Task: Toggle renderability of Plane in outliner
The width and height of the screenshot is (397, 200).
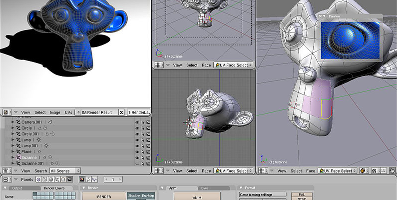Action: pyautogui.click(x=148, y=151)
